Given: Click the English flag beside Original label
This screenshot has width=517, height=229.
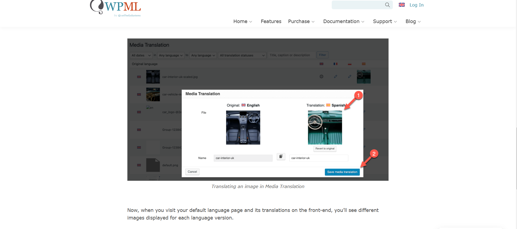Looking at the screenshot, I should click(243, 105).
